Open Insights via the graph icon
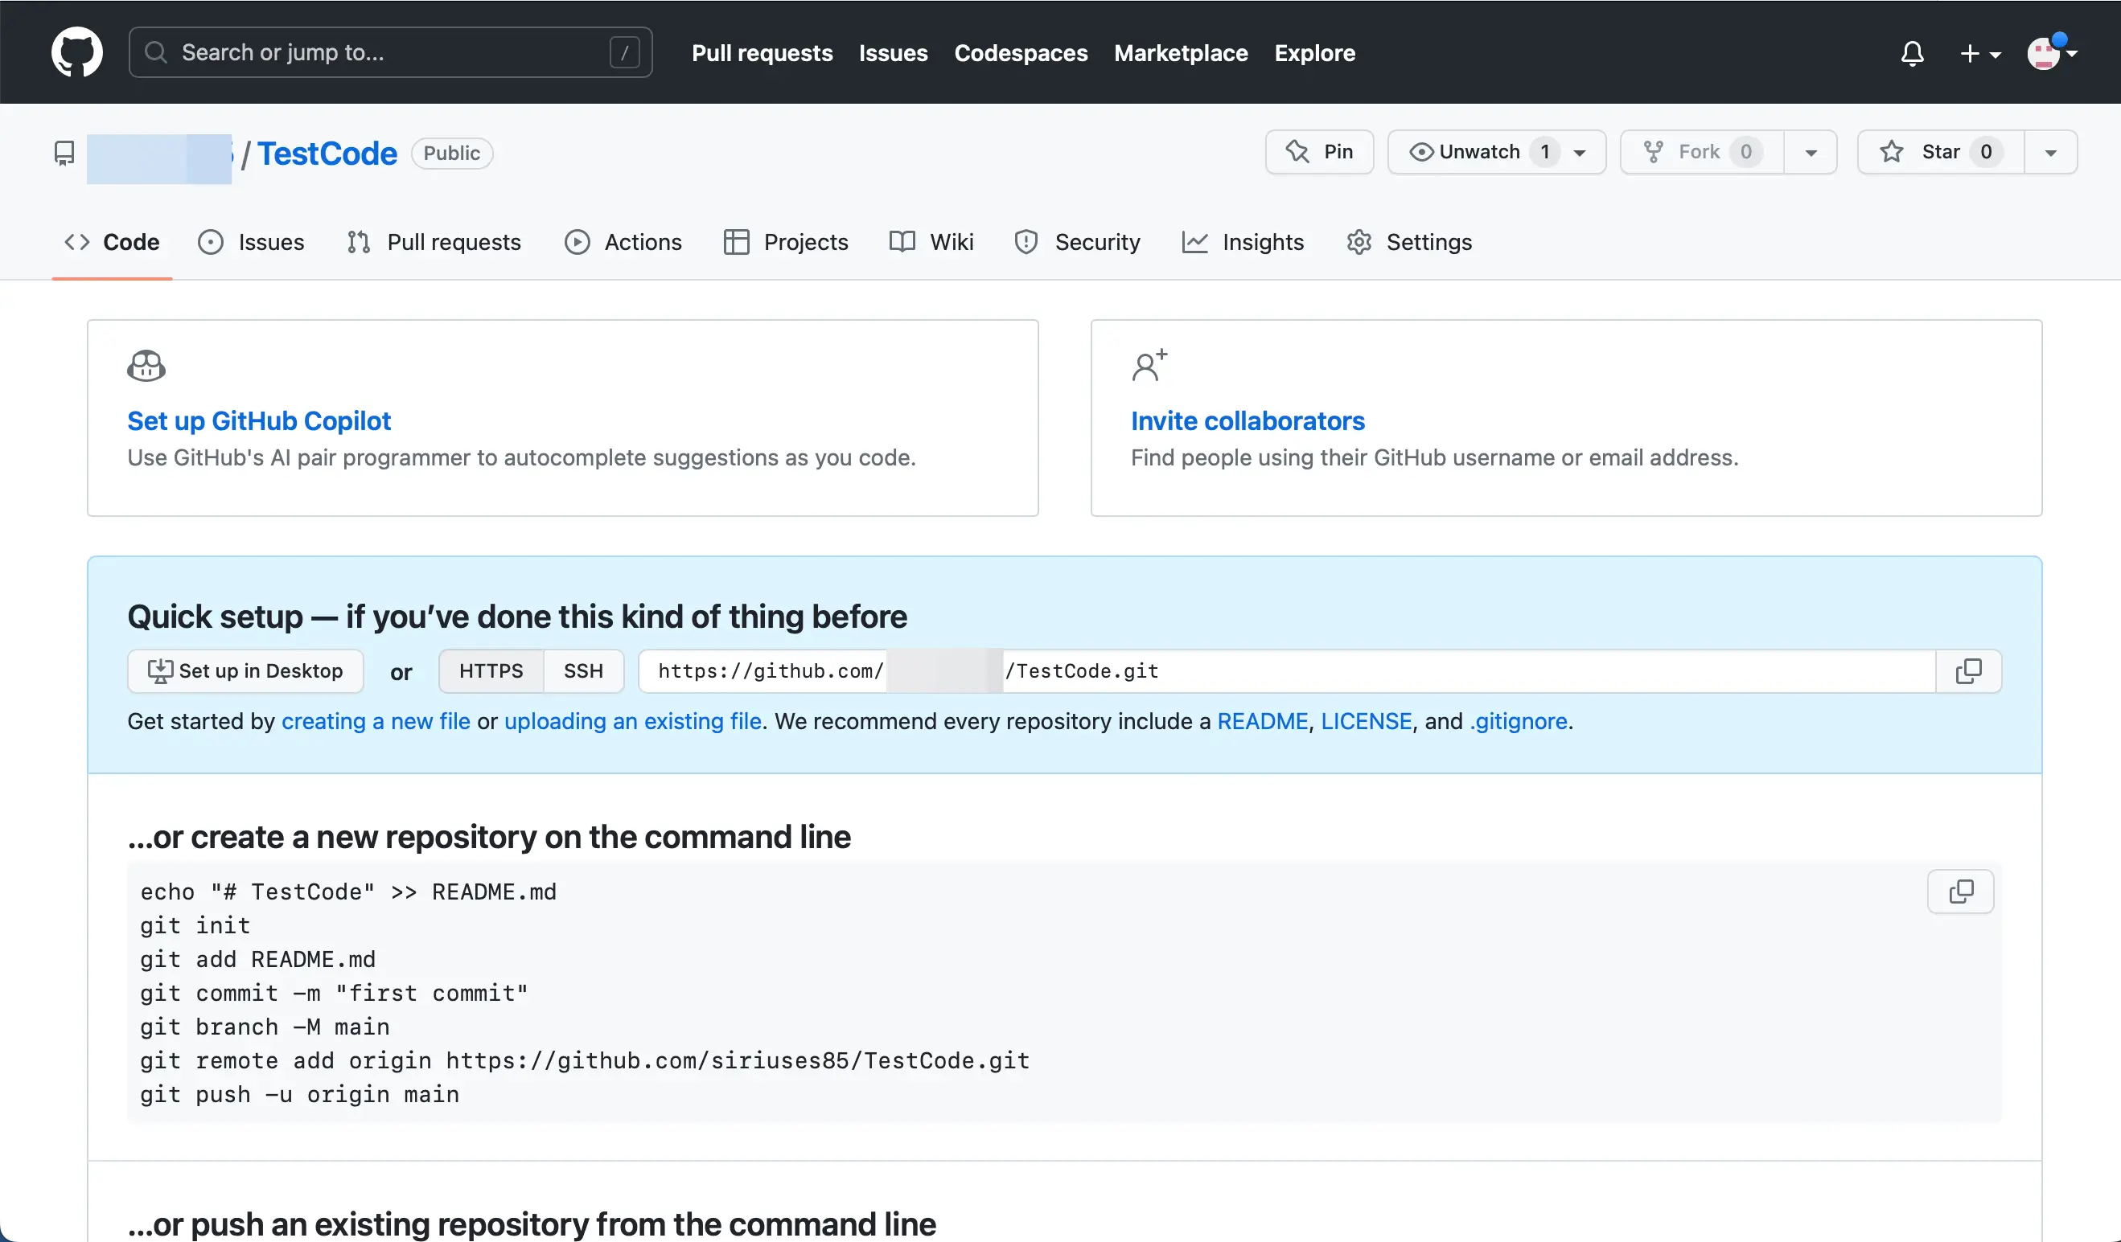This screenshot has height=1242, width=2121. (1196, 241)
